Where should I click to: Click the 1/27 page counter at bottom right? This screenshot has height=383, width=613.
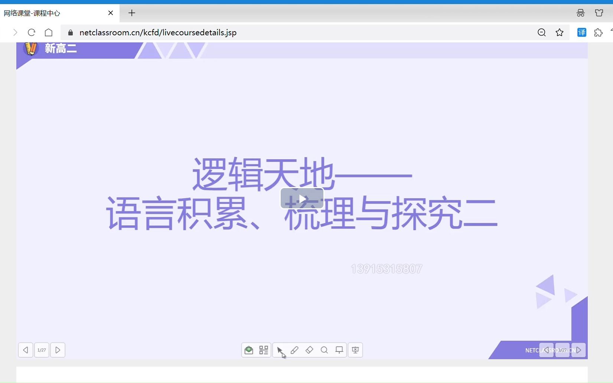pyautogui.click(x=563, y=350)
